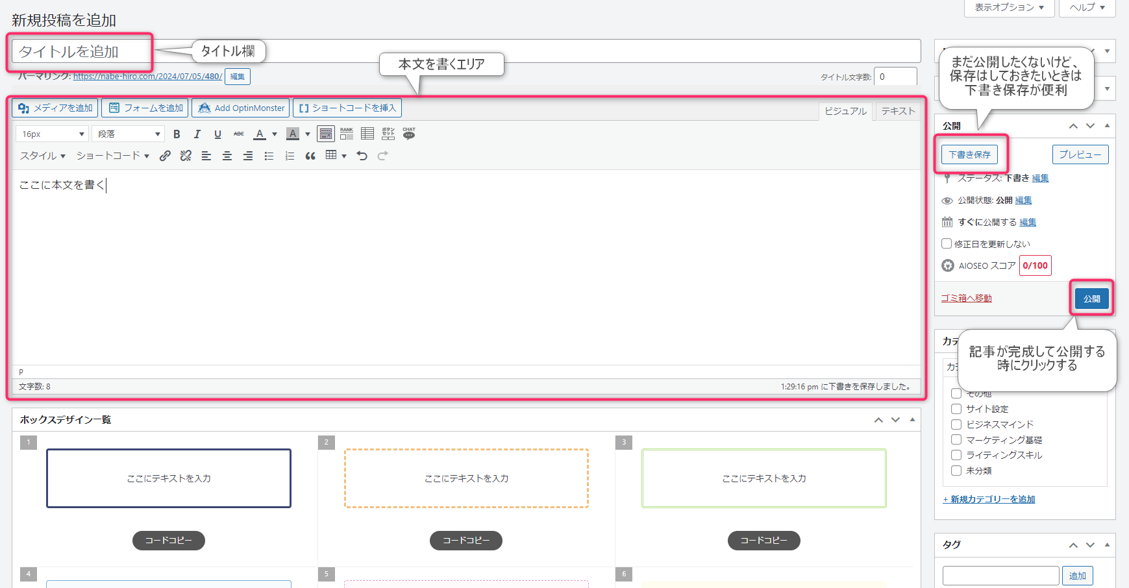Click ショートコードを挿入 button

point(347,108)
